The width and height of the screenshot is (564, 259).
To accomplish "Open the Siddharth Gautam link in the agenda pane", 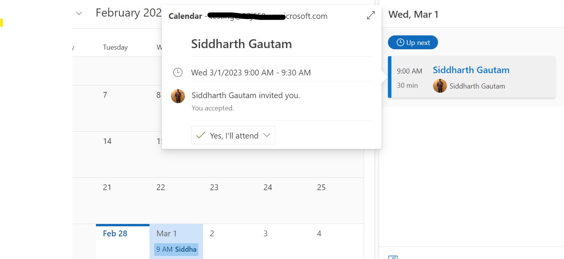I will point(471,70).
